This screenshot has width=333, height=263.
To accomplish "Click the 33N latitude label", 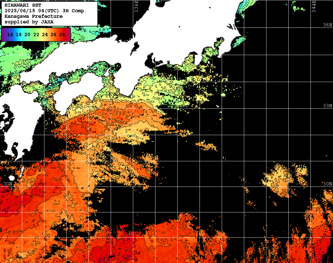I will [x=328, y=106].
